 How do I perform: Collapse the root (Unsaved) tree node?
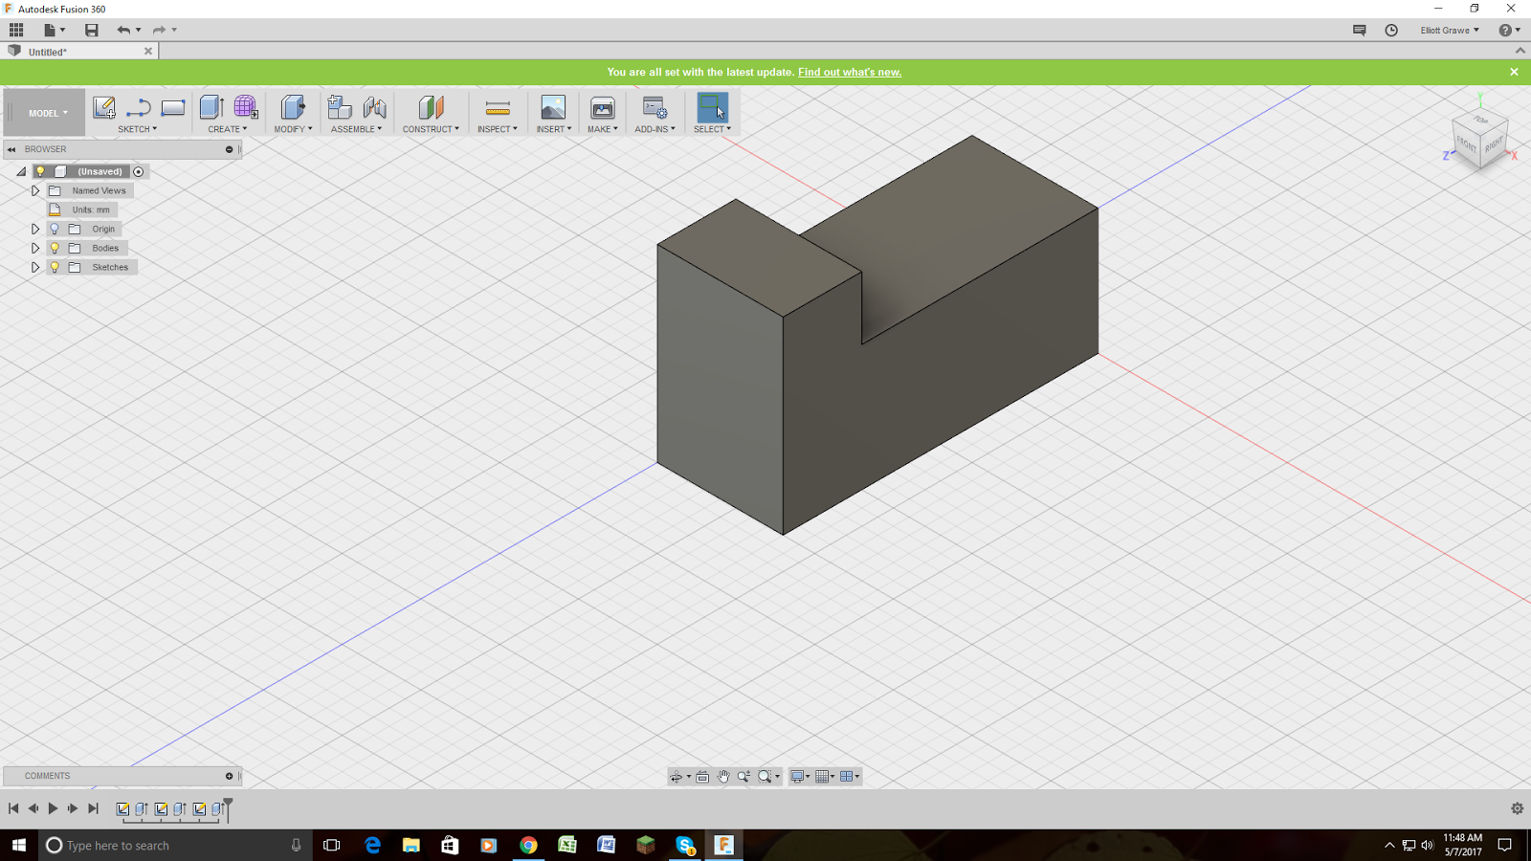tap(21, 171)
